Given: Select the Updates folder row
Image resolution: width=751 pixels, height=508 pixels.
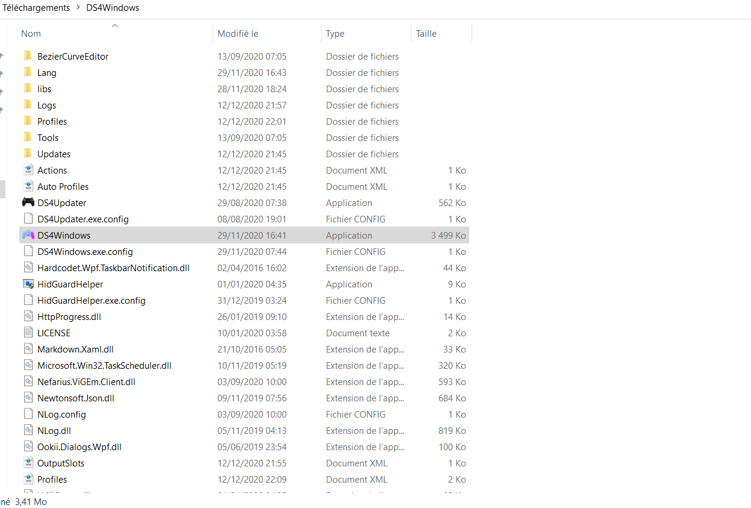Looking at the screenshot, I should 244,154.
